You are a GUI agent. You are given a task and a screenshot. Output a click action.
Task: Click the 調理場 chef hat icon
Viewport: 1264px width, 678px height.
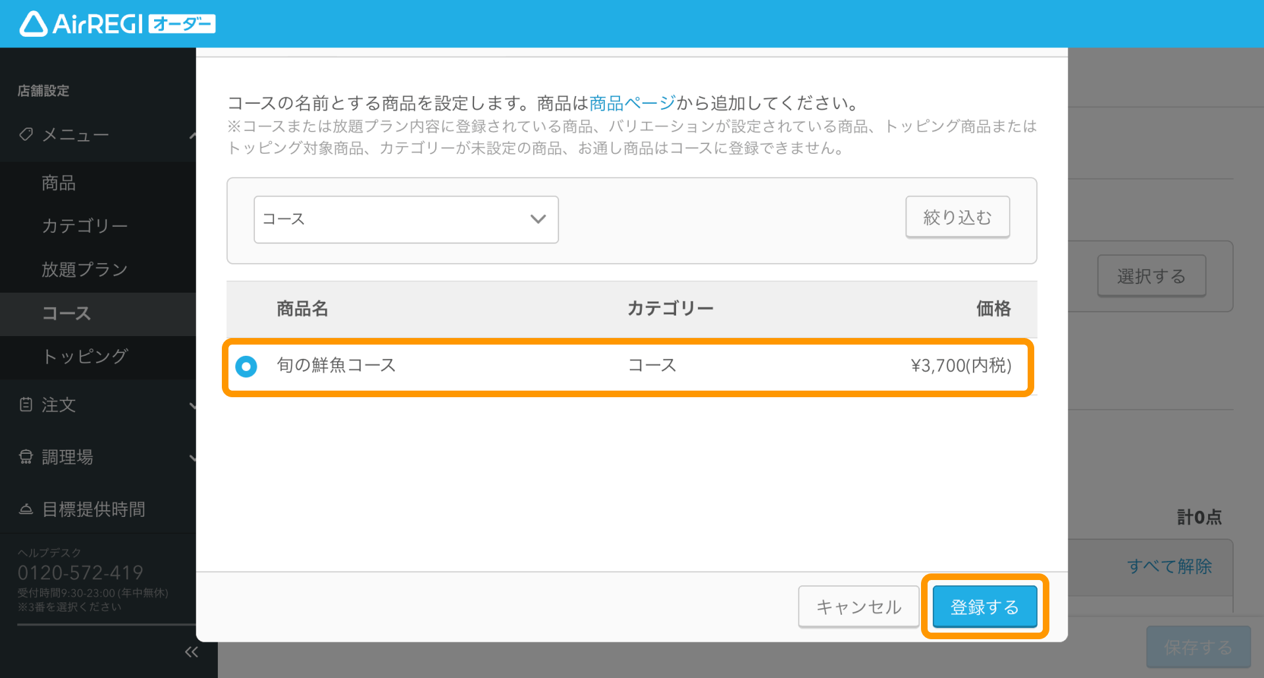click(26, 457)
